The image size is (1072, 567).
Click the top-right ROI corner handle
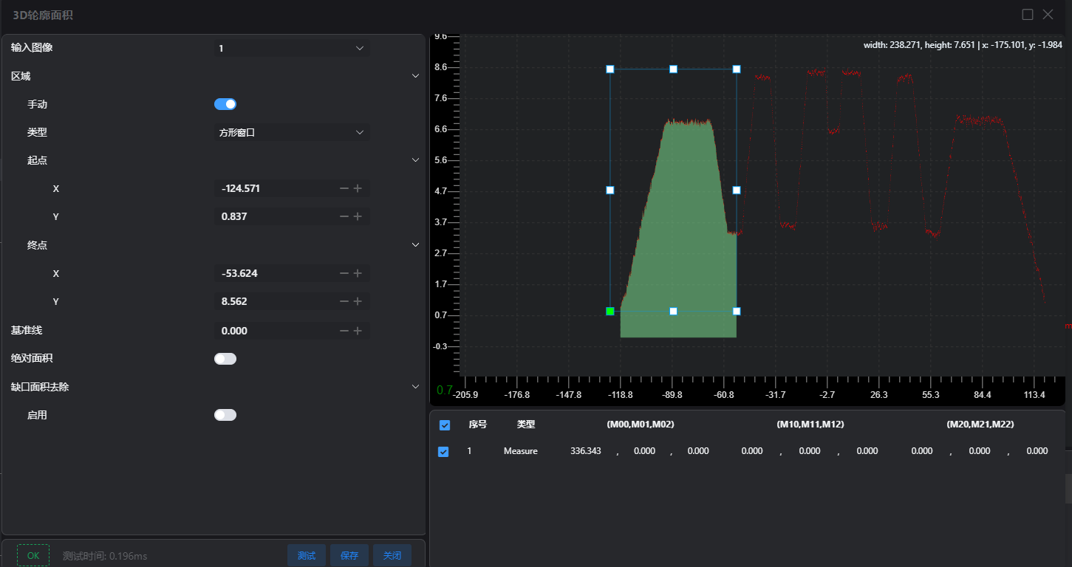click(x=737, y=69)
